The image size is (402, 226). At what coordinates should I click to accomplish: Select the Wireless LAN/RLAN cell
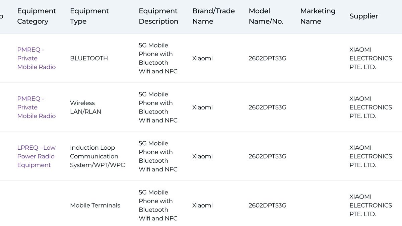point(85,107)
